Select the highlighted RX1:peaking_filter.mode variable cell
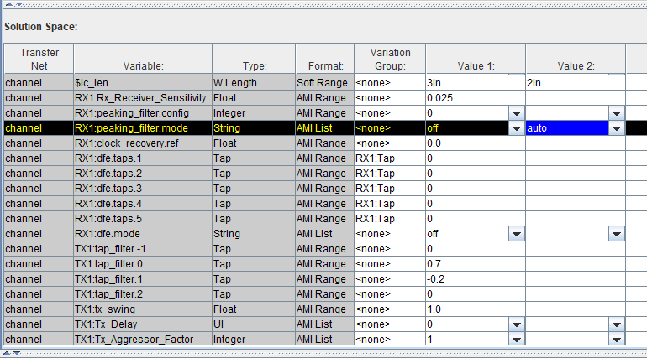The width and height of the screenshot is (647, 358). 142,128
